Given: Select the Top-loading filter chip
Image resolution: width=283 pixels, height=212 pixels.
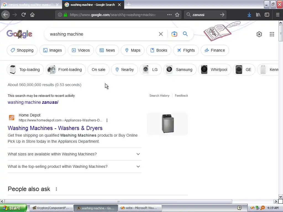Looking at the screenshot, I should 25,70.
